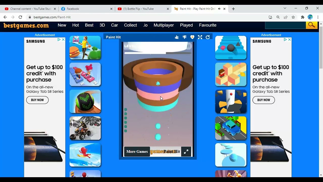Open the right ad's AdChoices icon

pyautogui.click(x=285, y=39)
